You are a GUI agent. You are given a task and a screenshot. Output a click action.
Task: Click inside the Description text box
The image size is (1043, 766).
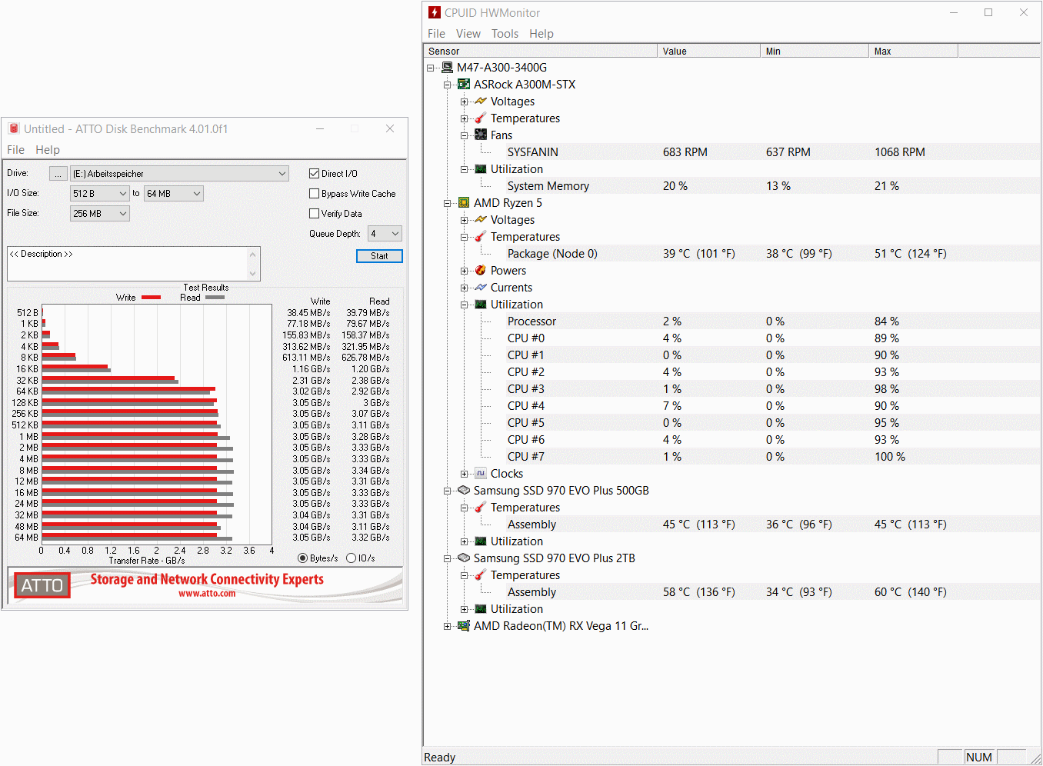tap(127, 264)
